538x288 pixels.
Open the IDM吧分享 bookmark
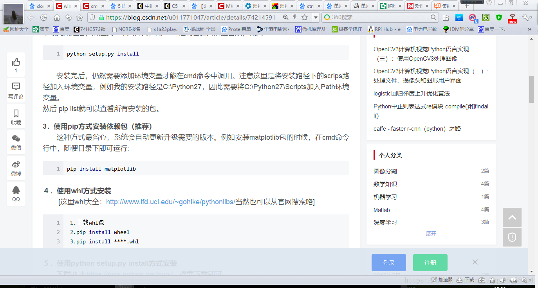[458, 29]
